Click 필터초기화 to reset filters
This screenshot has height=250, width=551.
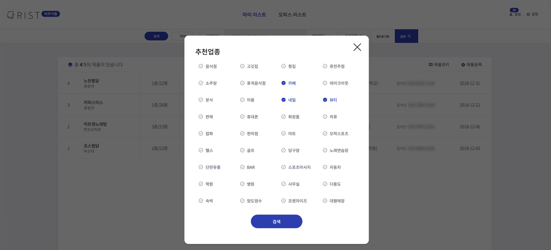[383, 36]
